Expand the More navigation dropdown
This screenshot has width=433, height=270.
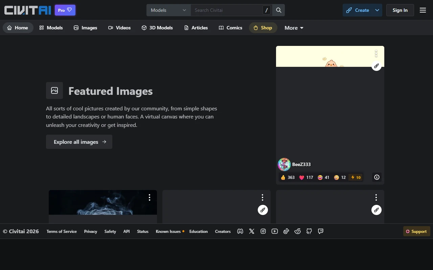click(x=294, y=28)
